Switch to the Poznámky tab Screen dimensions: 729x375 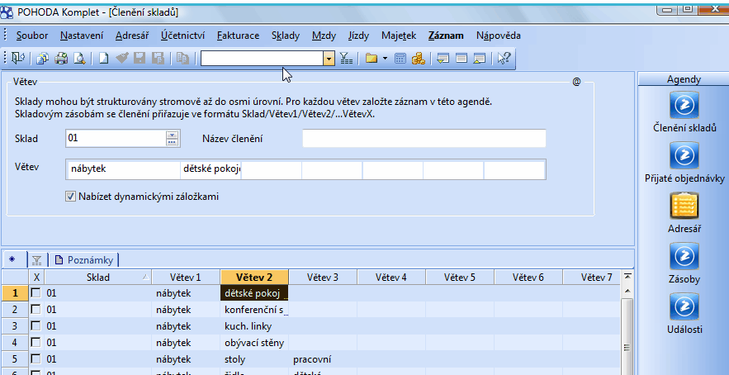pos(83,260)
